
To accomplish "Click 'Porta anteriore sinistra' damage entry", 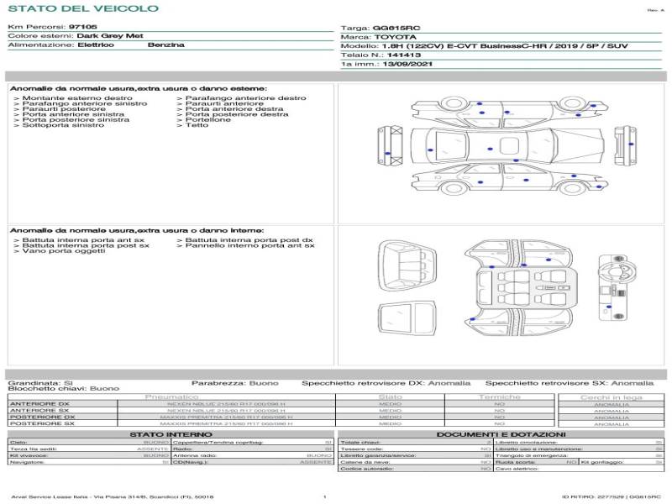I will pos(73,114).
